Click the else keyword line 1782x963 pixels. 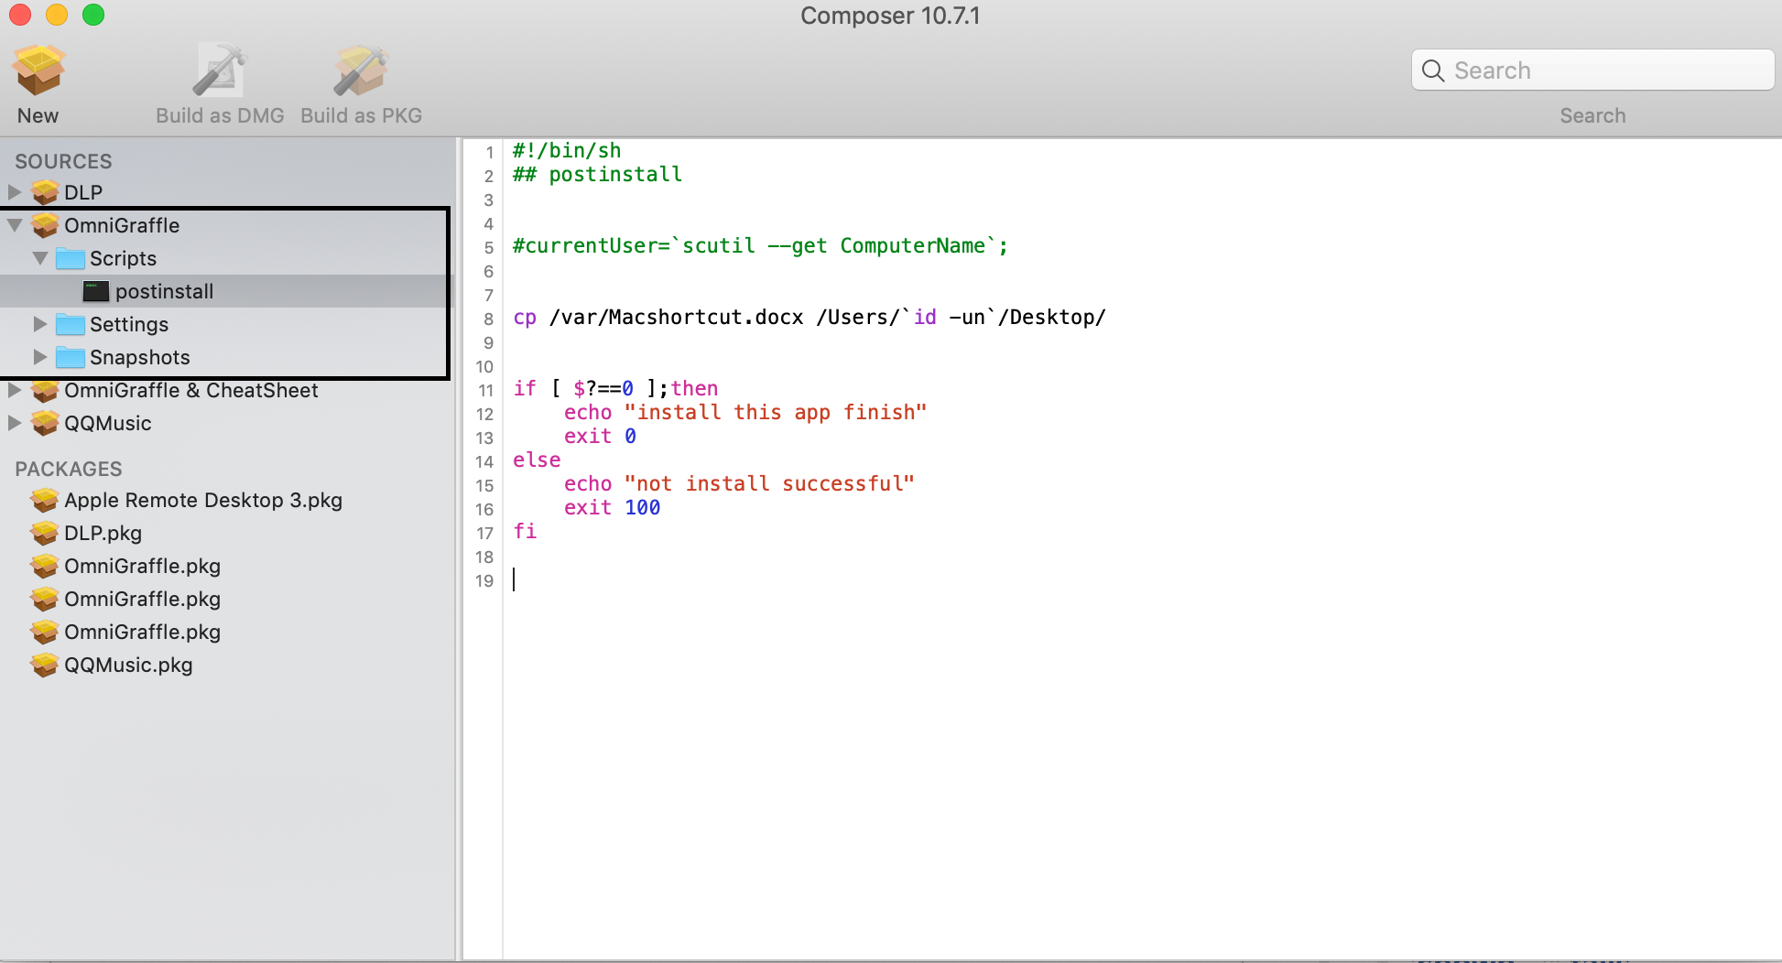[x=537, y=460]
